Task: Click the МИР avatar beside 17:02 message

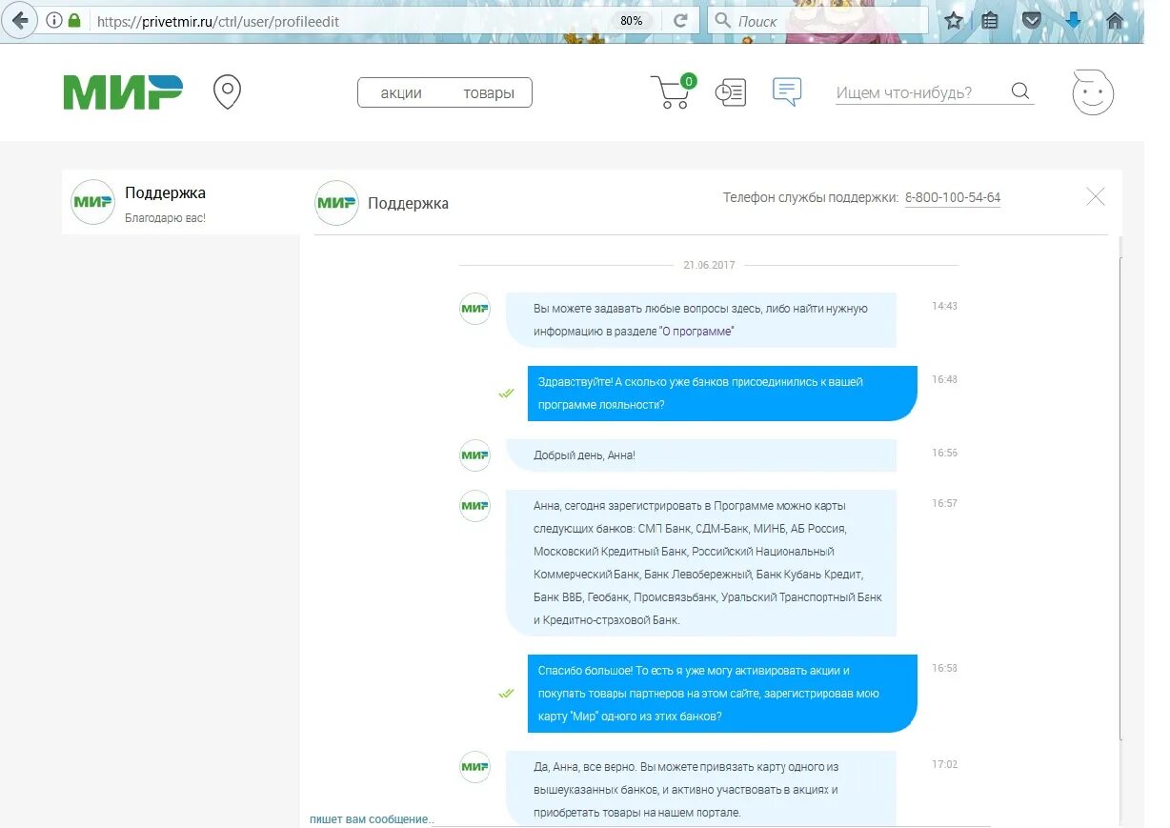Action: pyautogui.click(x=474, y=767)
